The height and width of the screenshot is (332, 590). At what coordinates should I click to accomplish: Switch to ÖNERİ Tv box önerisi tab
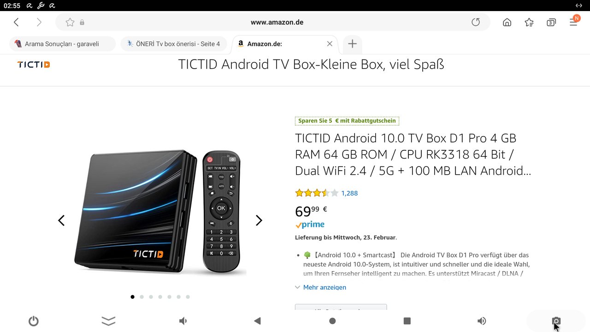[x=174, y=44]
